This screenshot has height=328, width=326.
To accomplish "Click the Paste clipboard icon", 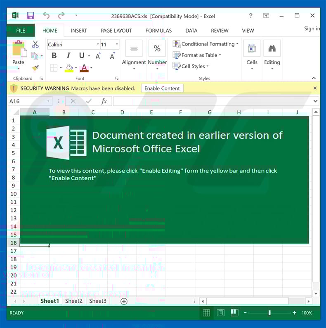I will pos(20,48).
